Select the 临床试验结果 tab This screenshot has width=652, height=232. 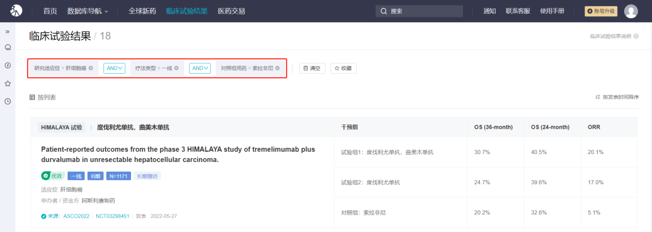pos(187,11)
